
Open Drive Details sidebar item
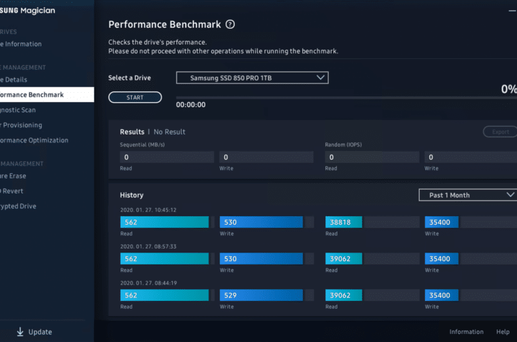click(x=13, y=80)
